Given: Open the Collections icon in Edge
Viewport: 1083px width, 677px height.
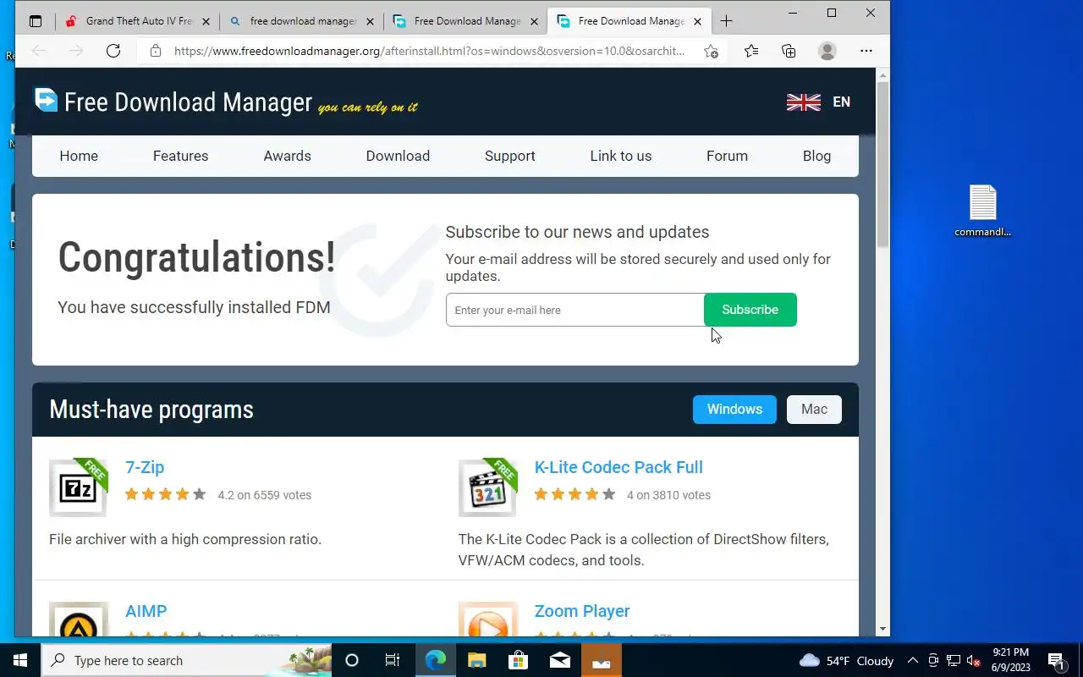Looking at the screenshot, I should tap(789, 51).
